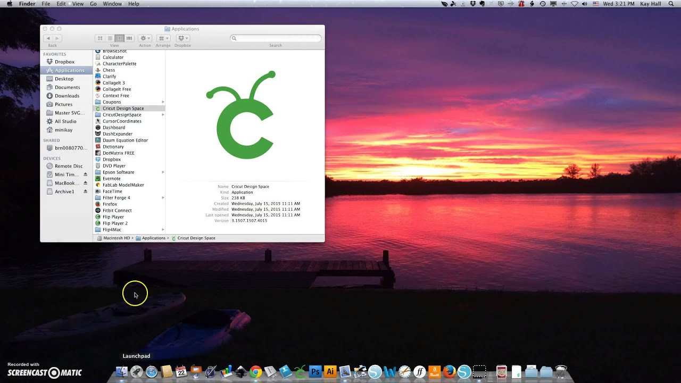Viewport: 681px width, 383px height.
Task: Open Finder from the Dock
Action: point(122,371)
